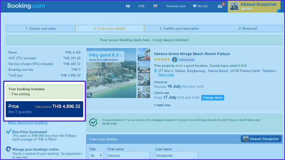Click the magnifier icon on hotel photo
This screenshot has height=160, width=285.
(x=89, y=95)
